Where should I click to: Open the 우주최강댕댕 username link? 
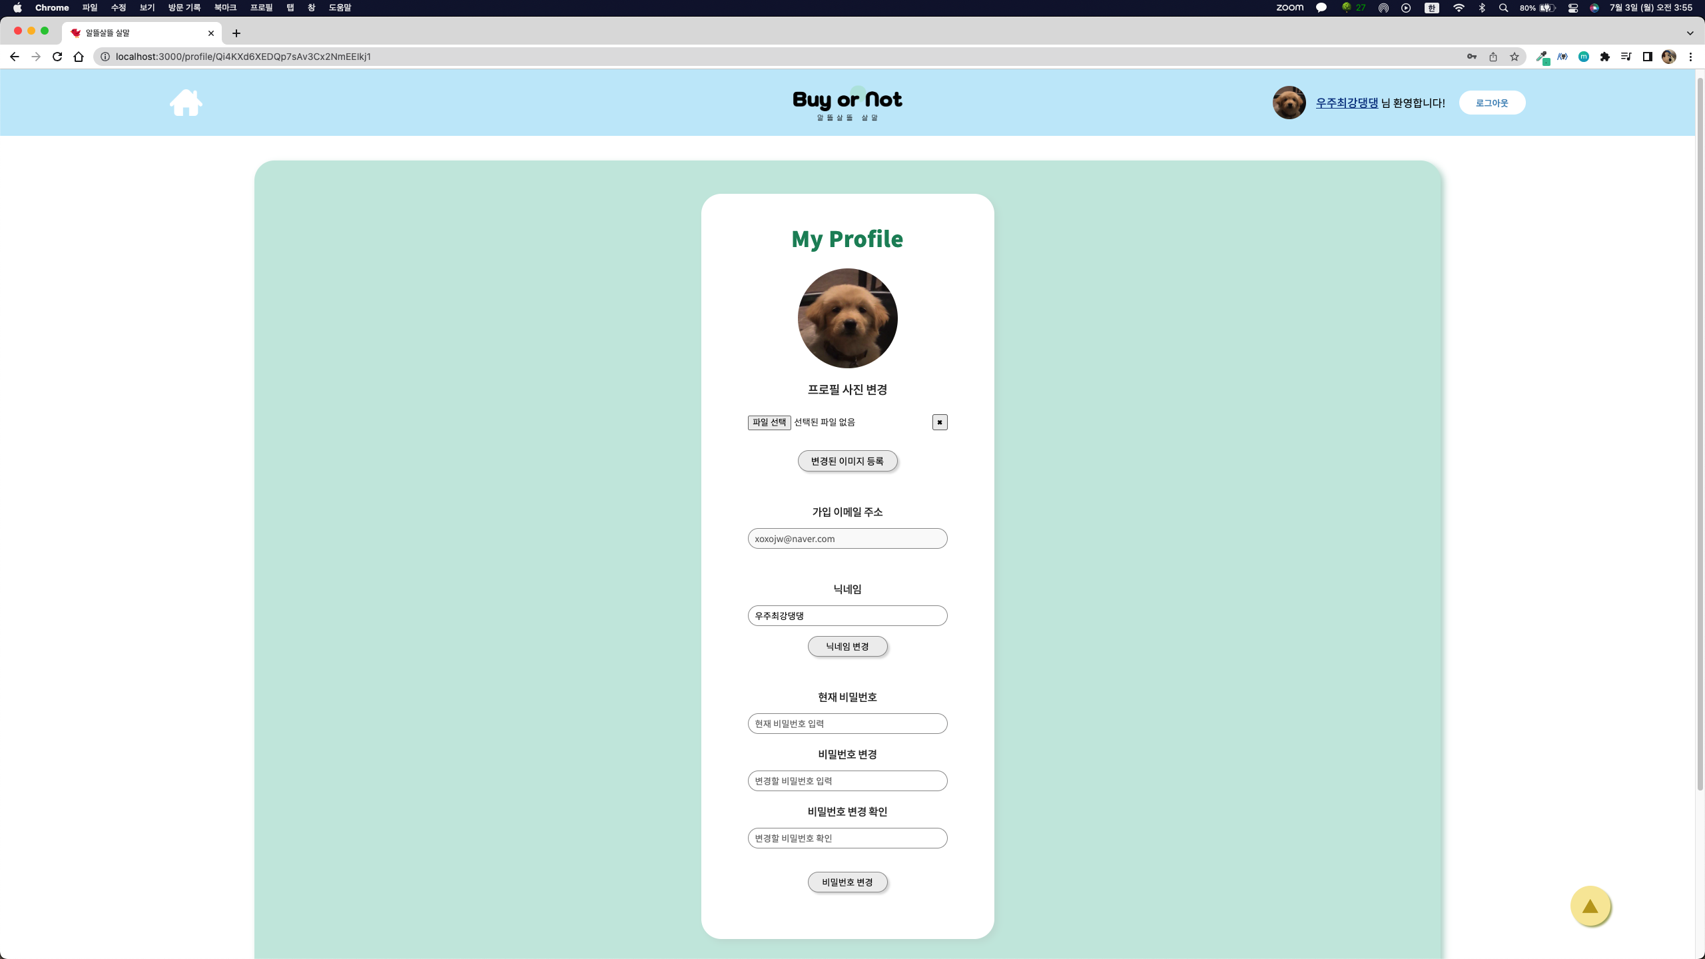tap(1347, 102)
